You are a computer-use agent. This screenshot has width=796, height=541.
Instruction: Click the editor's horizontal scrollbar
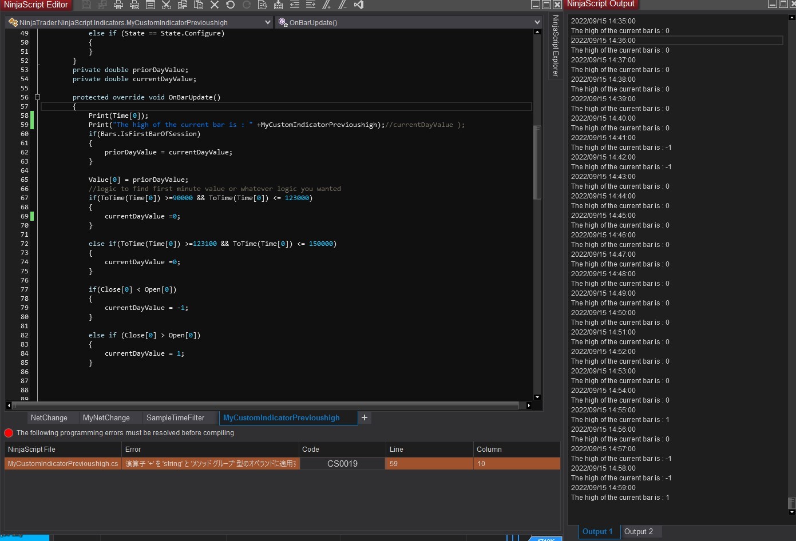click(266, 405)
